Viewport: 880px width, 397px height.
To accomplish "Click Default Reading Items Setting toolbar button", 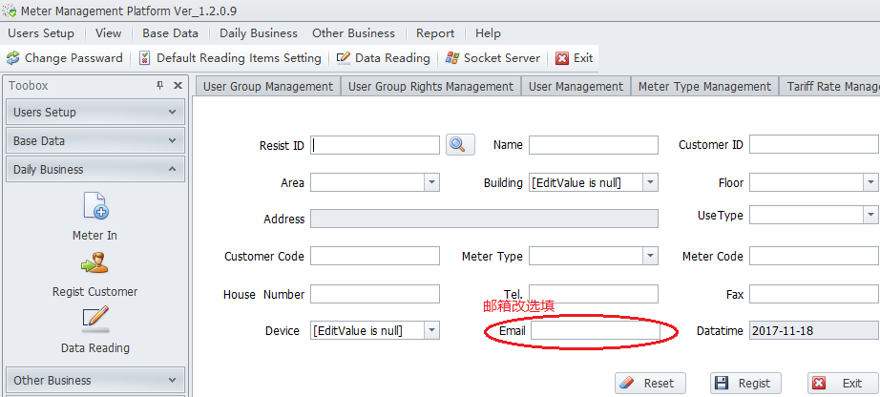I will click(229, 58).
